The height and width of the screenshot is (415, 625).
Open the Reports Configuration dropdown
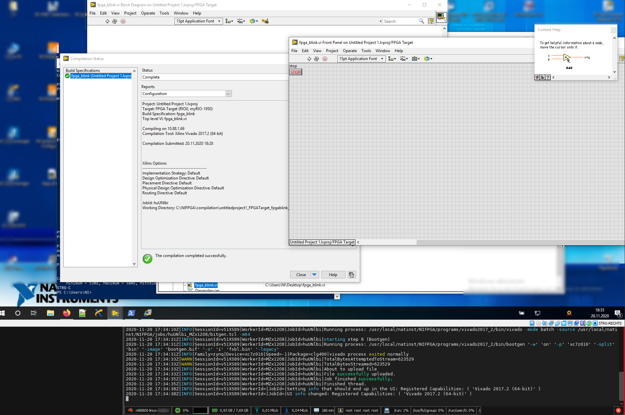186,94
